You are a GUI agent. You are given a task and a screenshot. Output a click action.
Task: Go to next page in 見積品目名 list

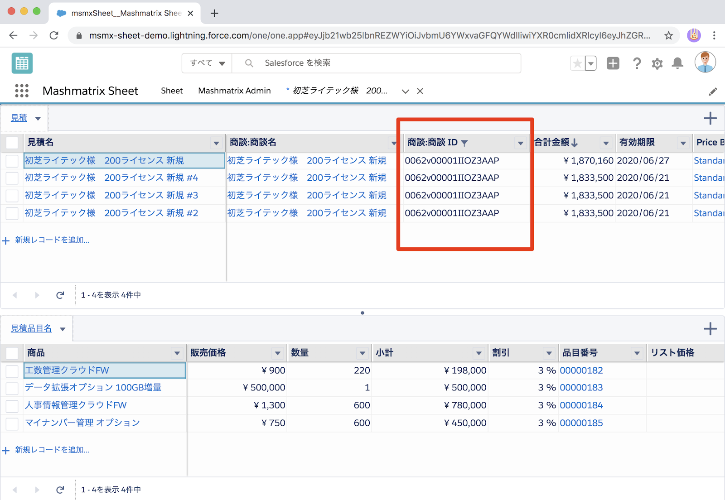tap(37, 490)
